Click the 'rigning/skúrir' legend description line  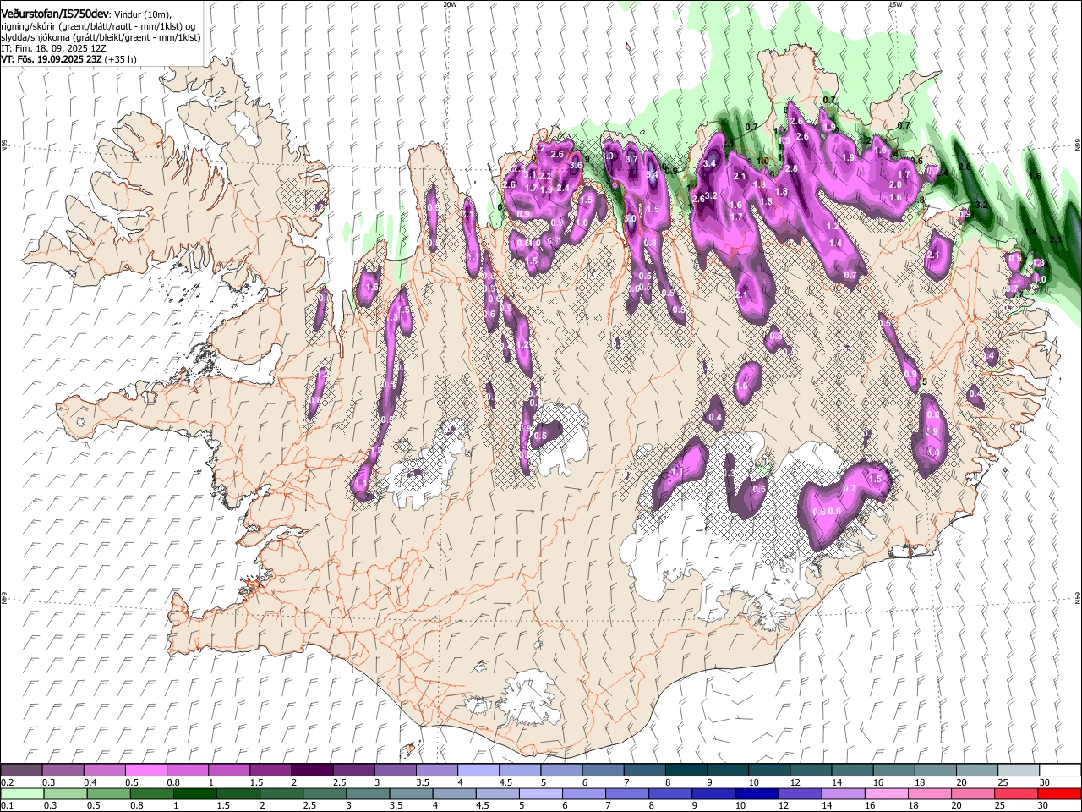point(99,26)
